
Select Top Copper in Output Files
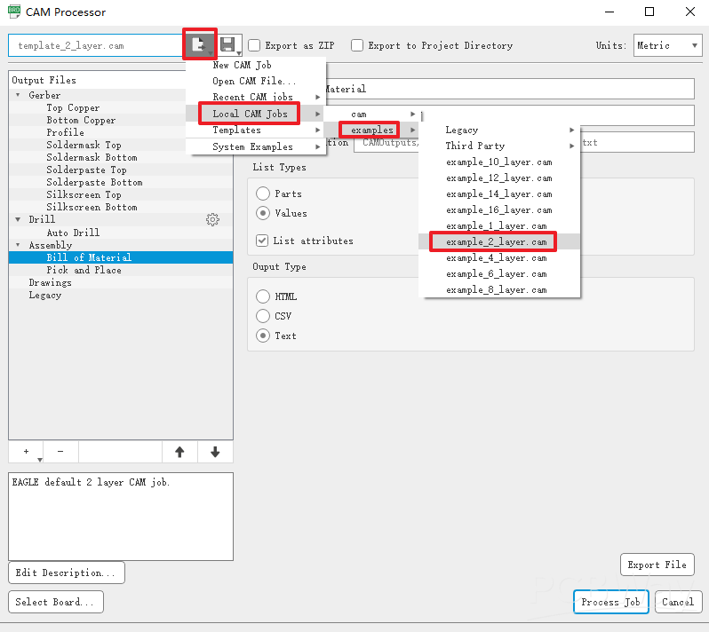pyautogui.click(x=73, y=107)
